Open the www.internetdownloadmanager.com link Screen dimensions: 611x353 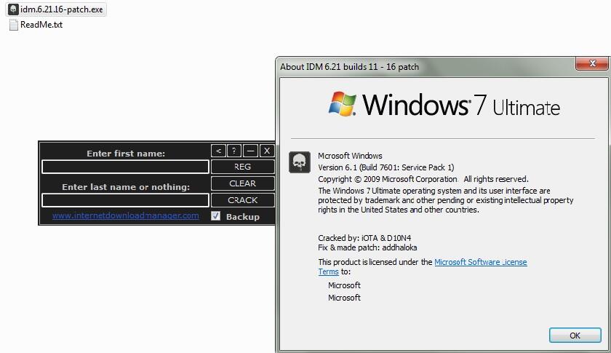pos(125,215)
